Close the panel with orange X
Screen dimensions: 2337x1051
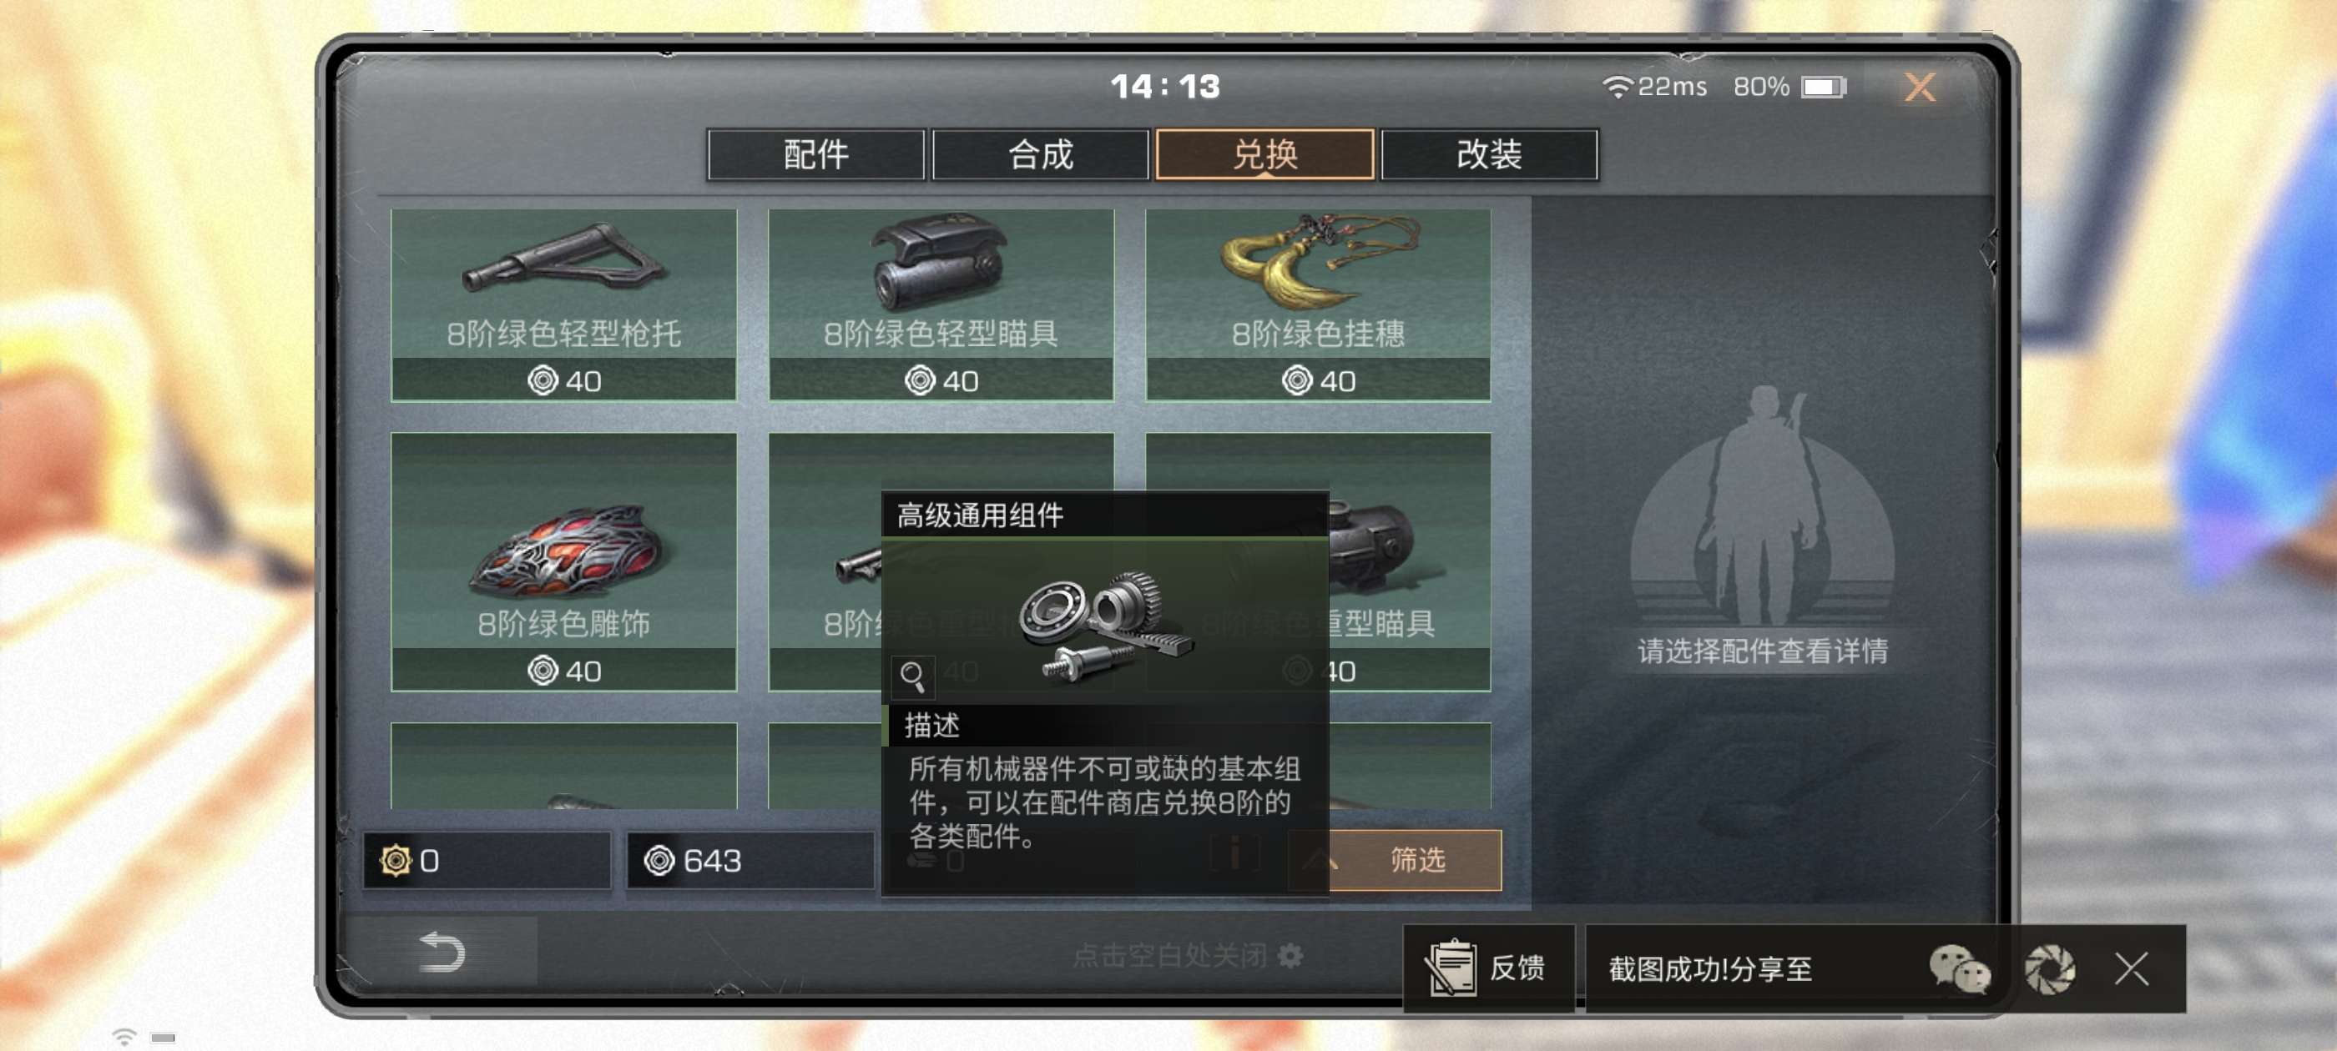click(x=1920, y=87)
